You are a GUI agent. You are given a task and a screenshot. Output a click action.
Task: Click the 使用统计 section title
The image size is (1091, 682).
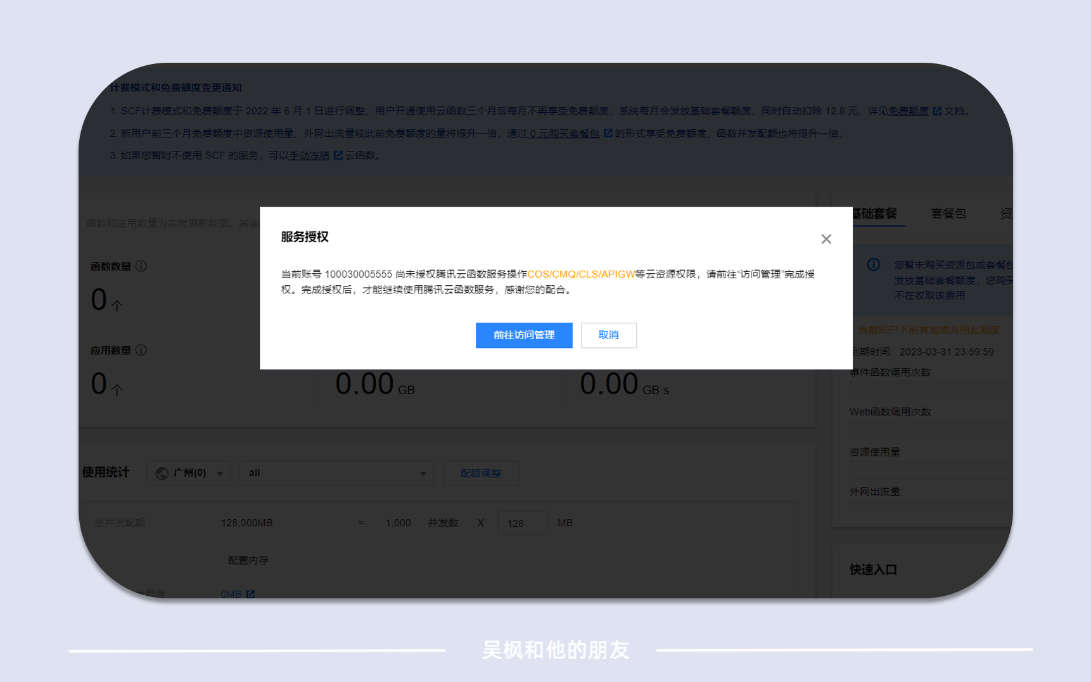[x=106, y=472]
